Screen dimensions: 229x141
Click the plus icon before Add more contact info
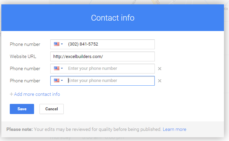[x=11, y=94]
